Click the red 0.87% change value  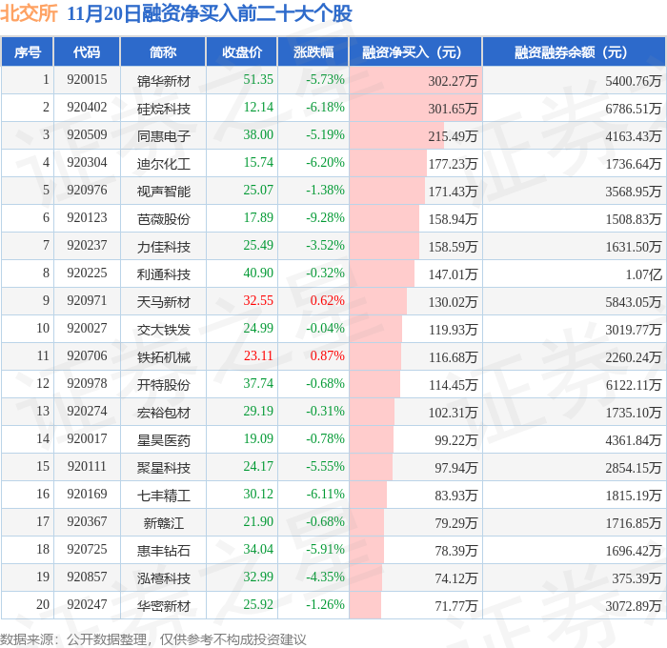[x=327, y=356]
